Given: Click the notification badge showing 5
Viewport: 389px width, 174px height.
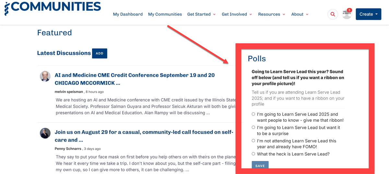Looking at the screenshot, I should (x=349, y=10).
